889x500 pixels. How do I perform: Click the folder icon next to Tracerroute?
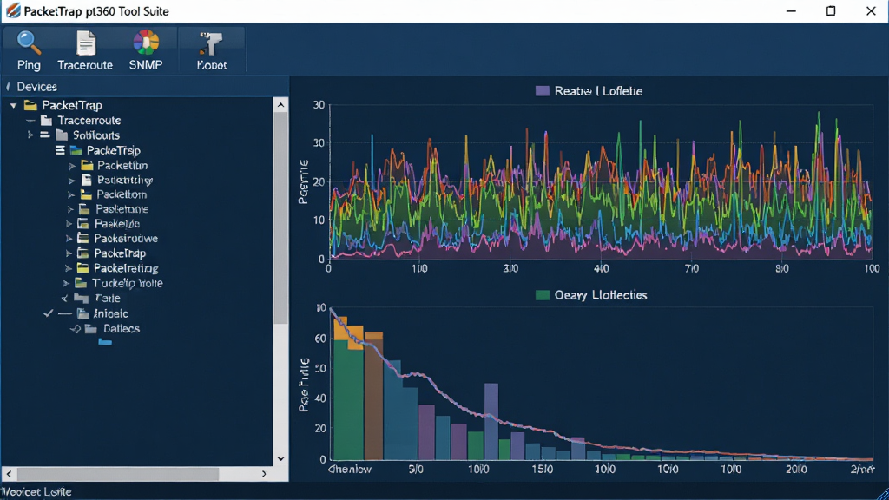[x=47, y=120]
